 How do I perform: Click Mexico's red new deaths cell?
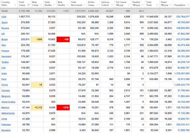coord(63,108)
